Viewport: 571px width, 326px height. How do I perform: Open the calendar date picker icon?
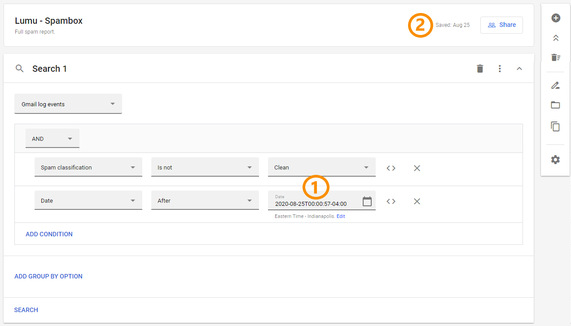point(367,201)
